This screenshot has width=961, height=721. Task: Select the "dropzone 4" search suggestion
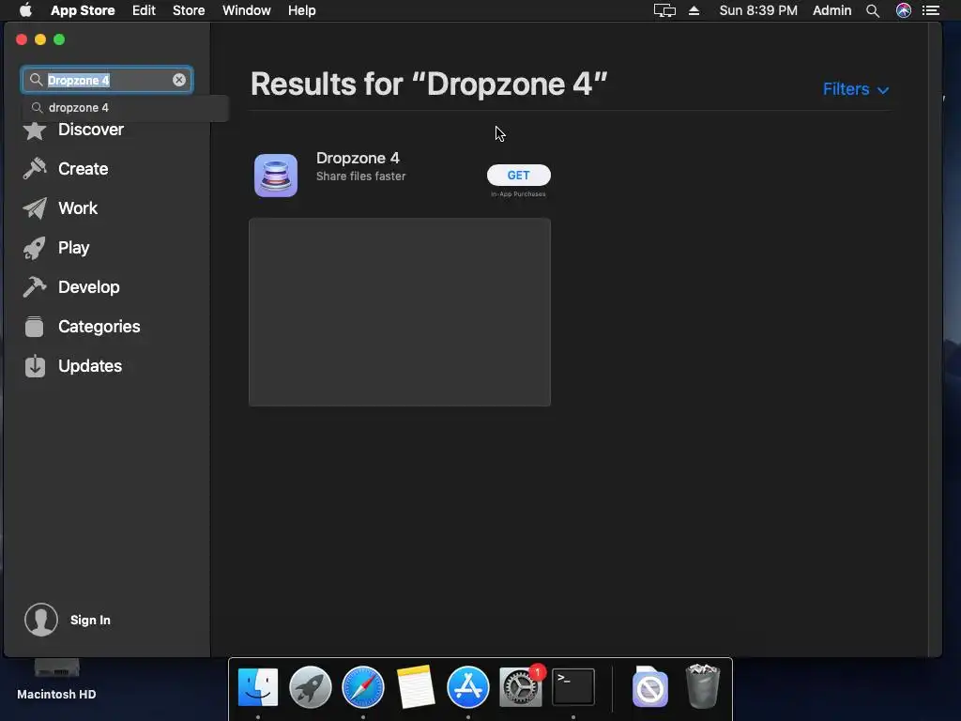[x=126, y=108]
